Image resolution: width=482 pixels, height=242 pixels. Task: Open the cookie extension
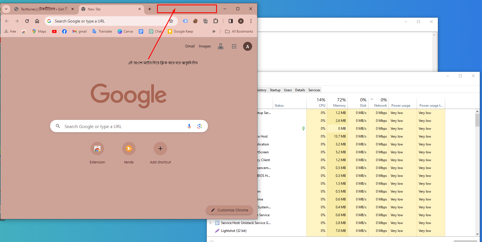point(195,21)
